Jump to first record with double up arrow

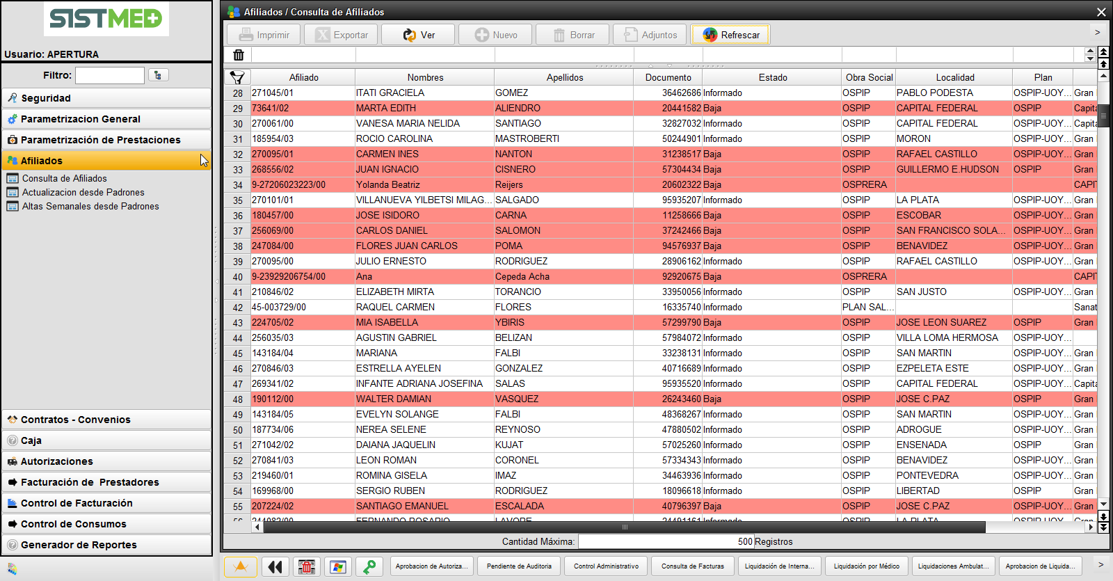click(1103, 52)
